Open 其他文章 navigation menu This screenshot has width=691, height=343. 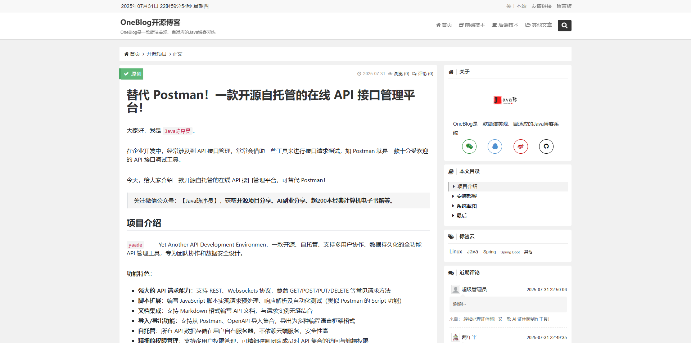(538, 25)
